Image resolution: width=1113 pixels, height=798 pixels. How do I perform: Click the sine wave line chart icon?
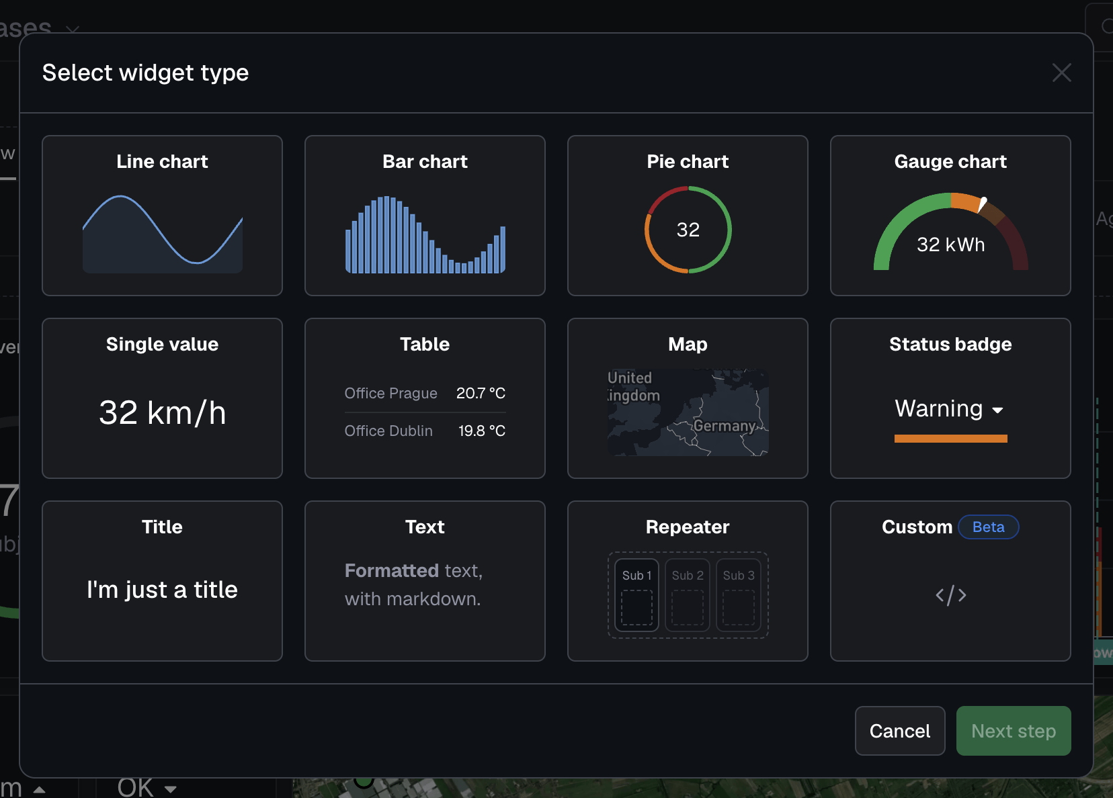(163, 234)
